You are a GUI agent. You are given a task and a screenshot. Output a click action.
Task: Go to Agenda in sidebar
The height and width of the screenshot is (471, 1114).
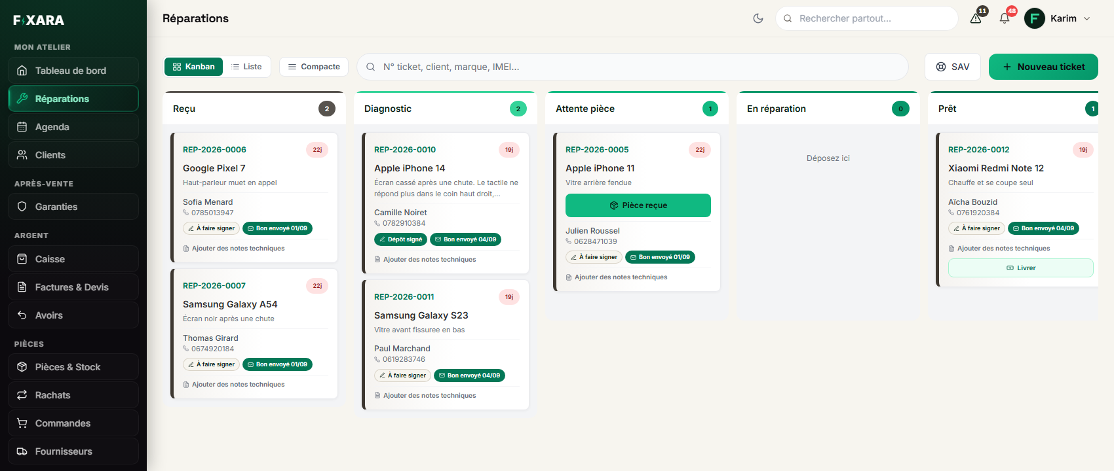point(73,127)
